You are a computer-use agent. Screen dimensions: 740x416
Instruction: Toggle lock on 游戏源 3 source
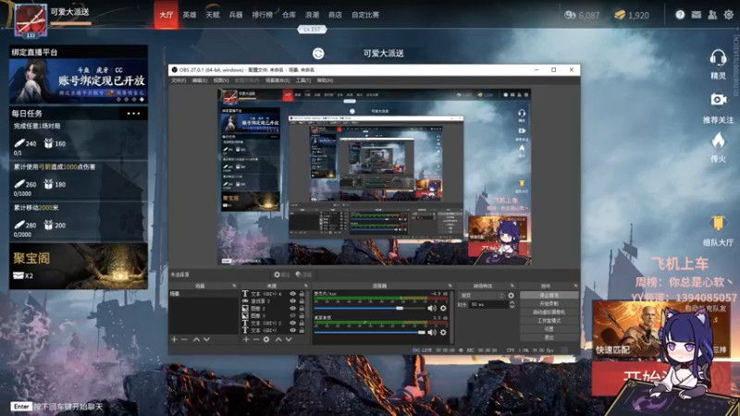[302, 301]
